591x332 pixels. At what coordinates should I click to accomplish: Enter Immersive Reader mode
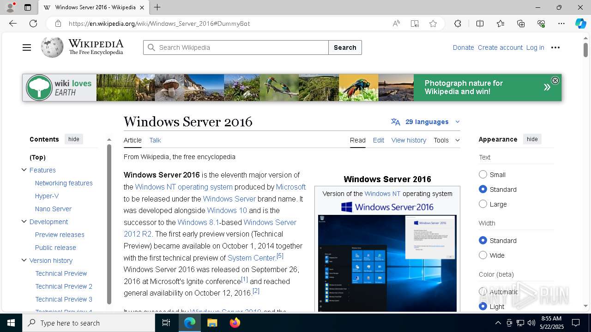click(x=415, y=24)
